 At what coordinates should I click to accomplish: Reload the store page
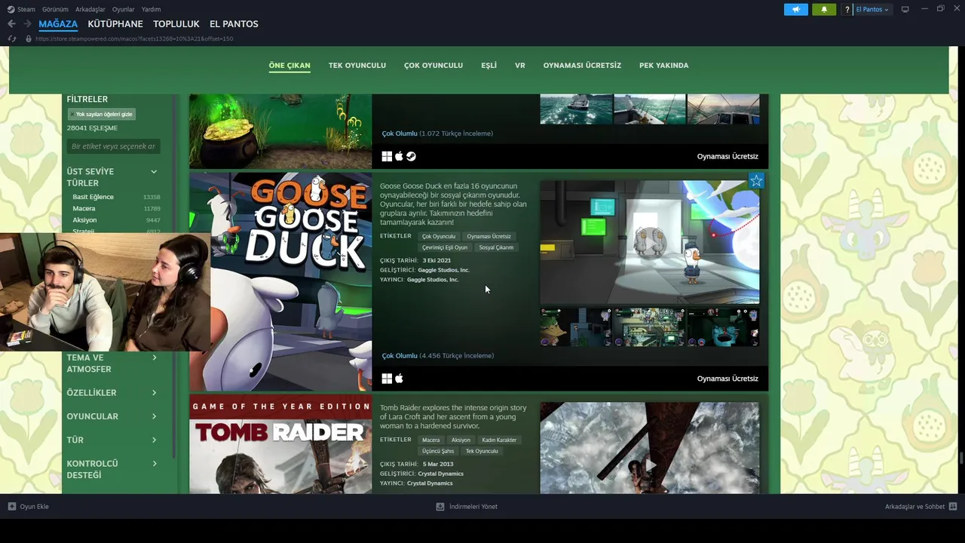point(12,38)
